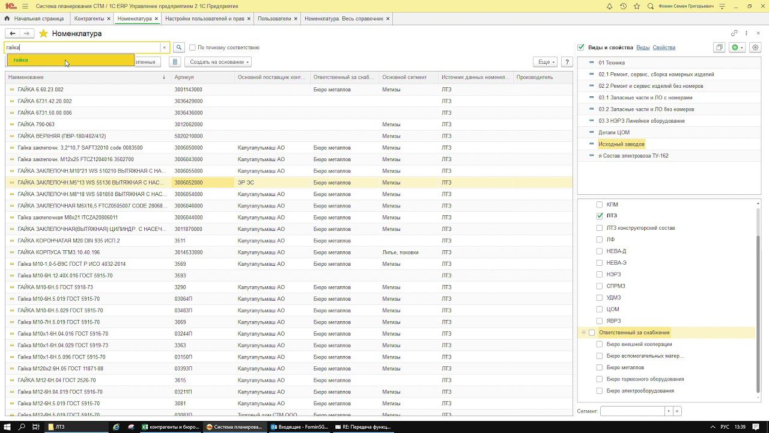Open the history clock icon
The width and height of the screenshot is (769, 433).
pyautogui.click(x=623, y=6)
